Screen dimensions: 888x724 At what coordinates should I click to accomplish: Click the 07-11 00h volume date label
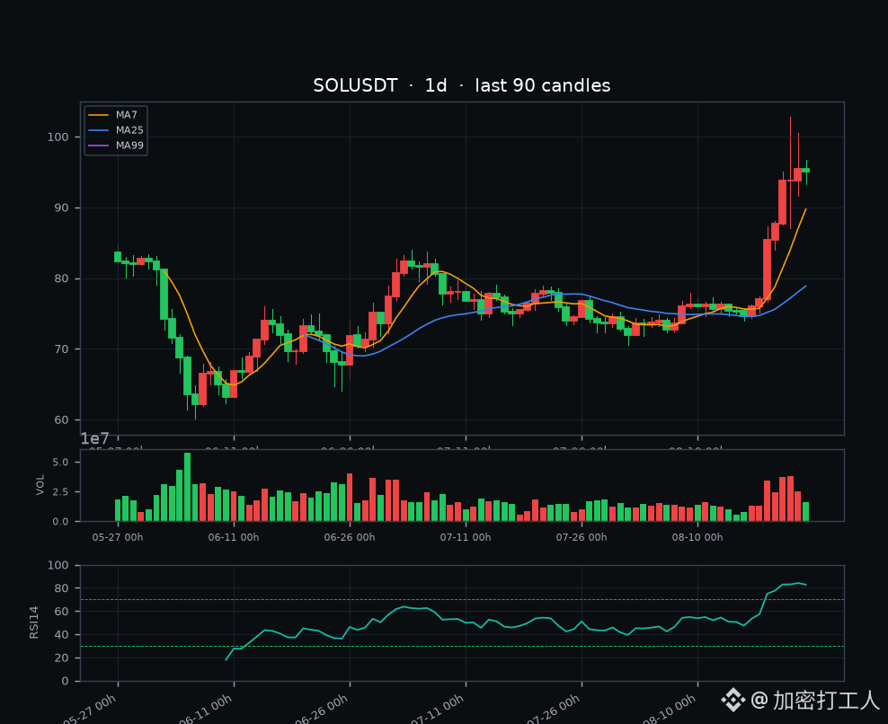(466, 537)
